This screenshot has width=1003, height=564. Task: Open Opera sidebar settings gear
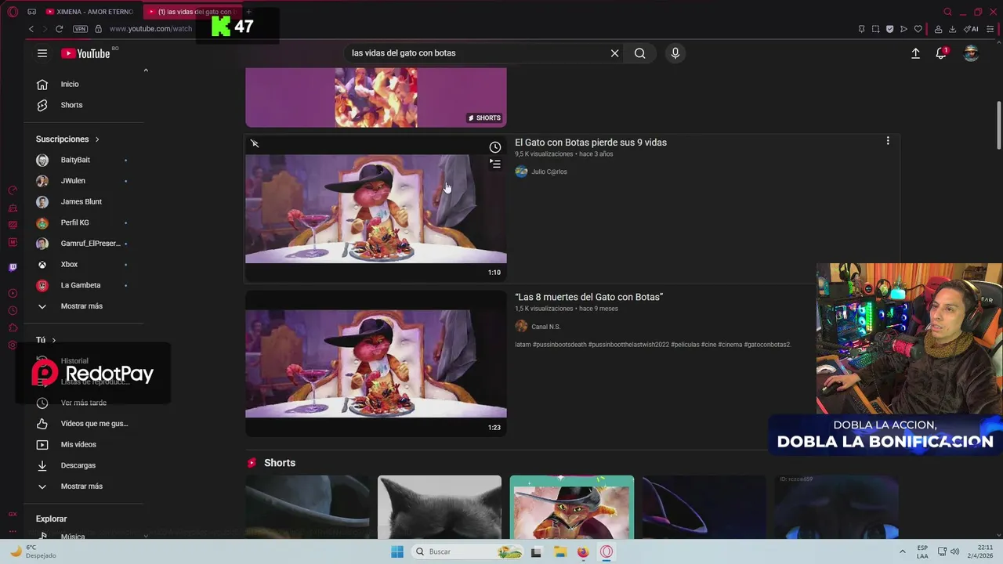[x=13, y=345]
